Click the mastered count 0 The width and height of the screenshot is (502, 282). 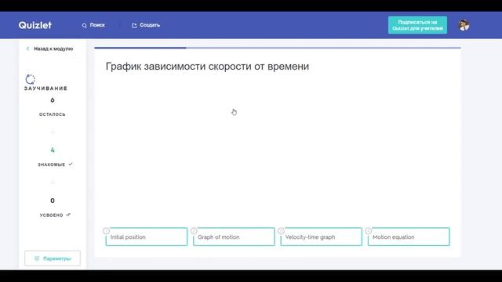53,201
